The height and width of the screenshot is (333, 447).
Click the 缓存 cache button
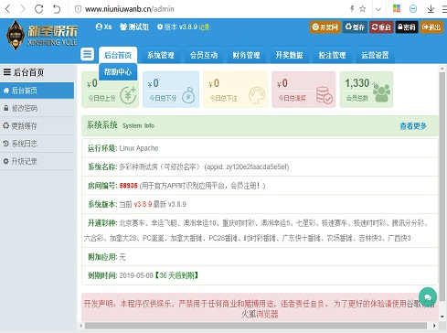pos(355,27)
